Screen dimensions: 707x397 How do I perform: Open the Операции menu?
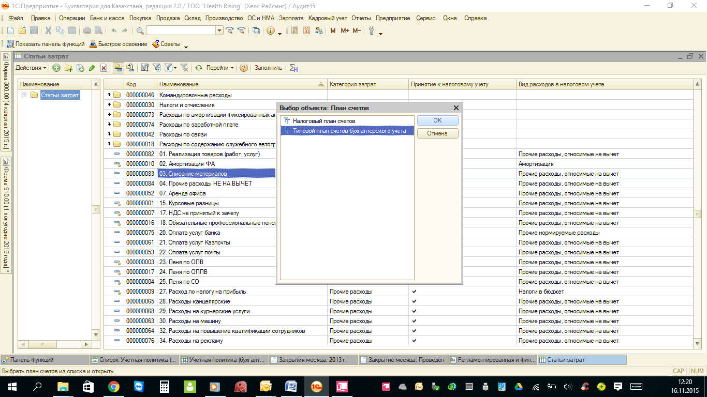pyautogui.click(x=72, y=18)
